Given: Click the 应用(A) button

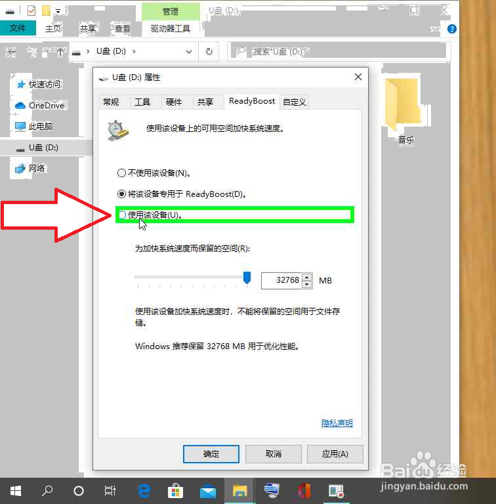Looking at the screenshot, I should (335, 454).
